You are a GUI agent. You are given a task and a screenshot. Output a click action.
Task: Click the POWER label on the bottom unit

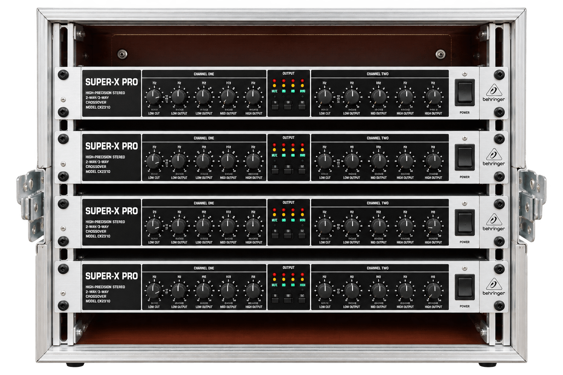point(464,307)
